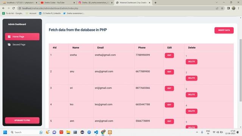
Task: Edit the leo row
Action: click(x=169, y=105)
